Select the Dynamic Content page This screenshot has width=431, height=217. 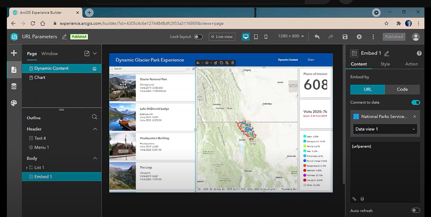[x=62, y=68]
